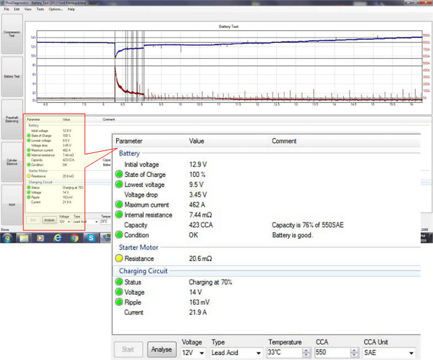
Task: Select NVH in the sidebar
Action: 12,205
